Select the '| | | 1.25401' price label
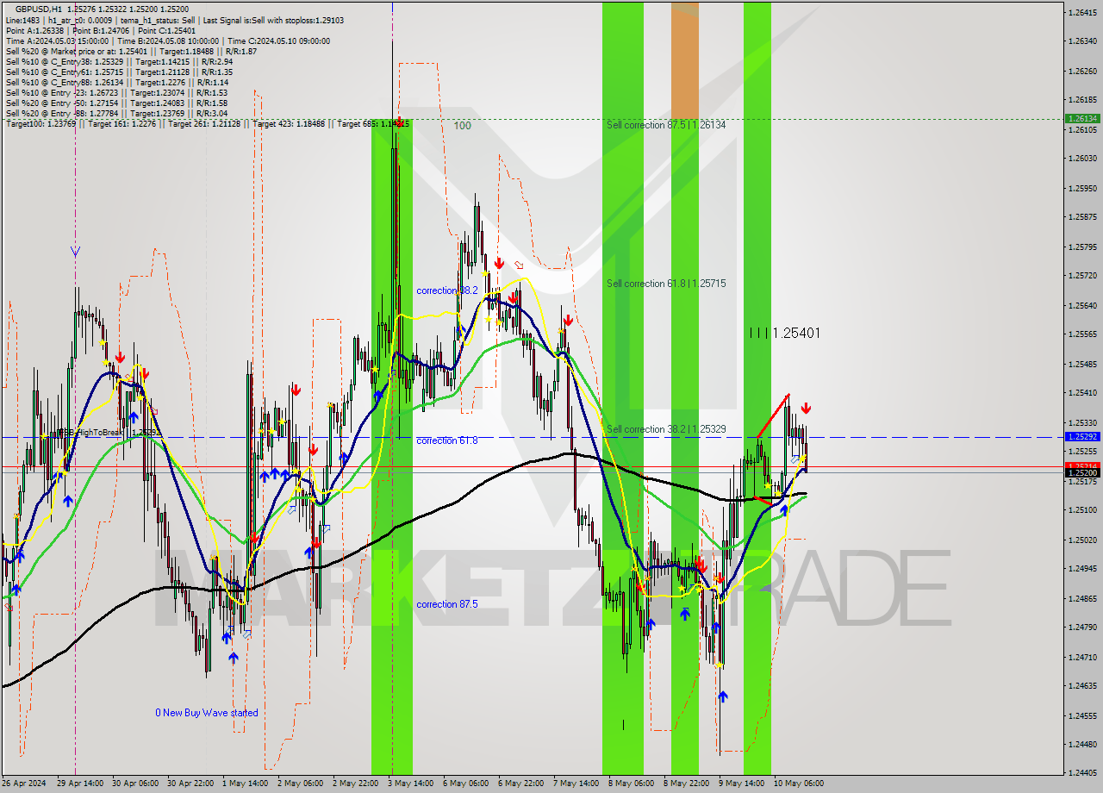 click(784, 333)
